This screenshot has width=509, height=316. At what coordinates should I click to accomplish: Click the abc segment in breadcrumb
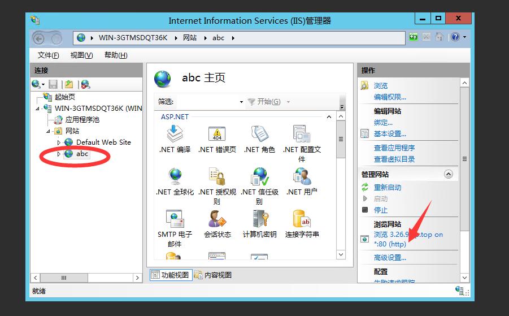219,38
